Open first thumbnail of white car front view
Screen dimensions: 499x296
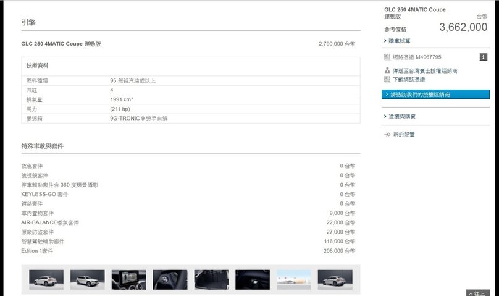pyautogui.click(x=46, y=280)
